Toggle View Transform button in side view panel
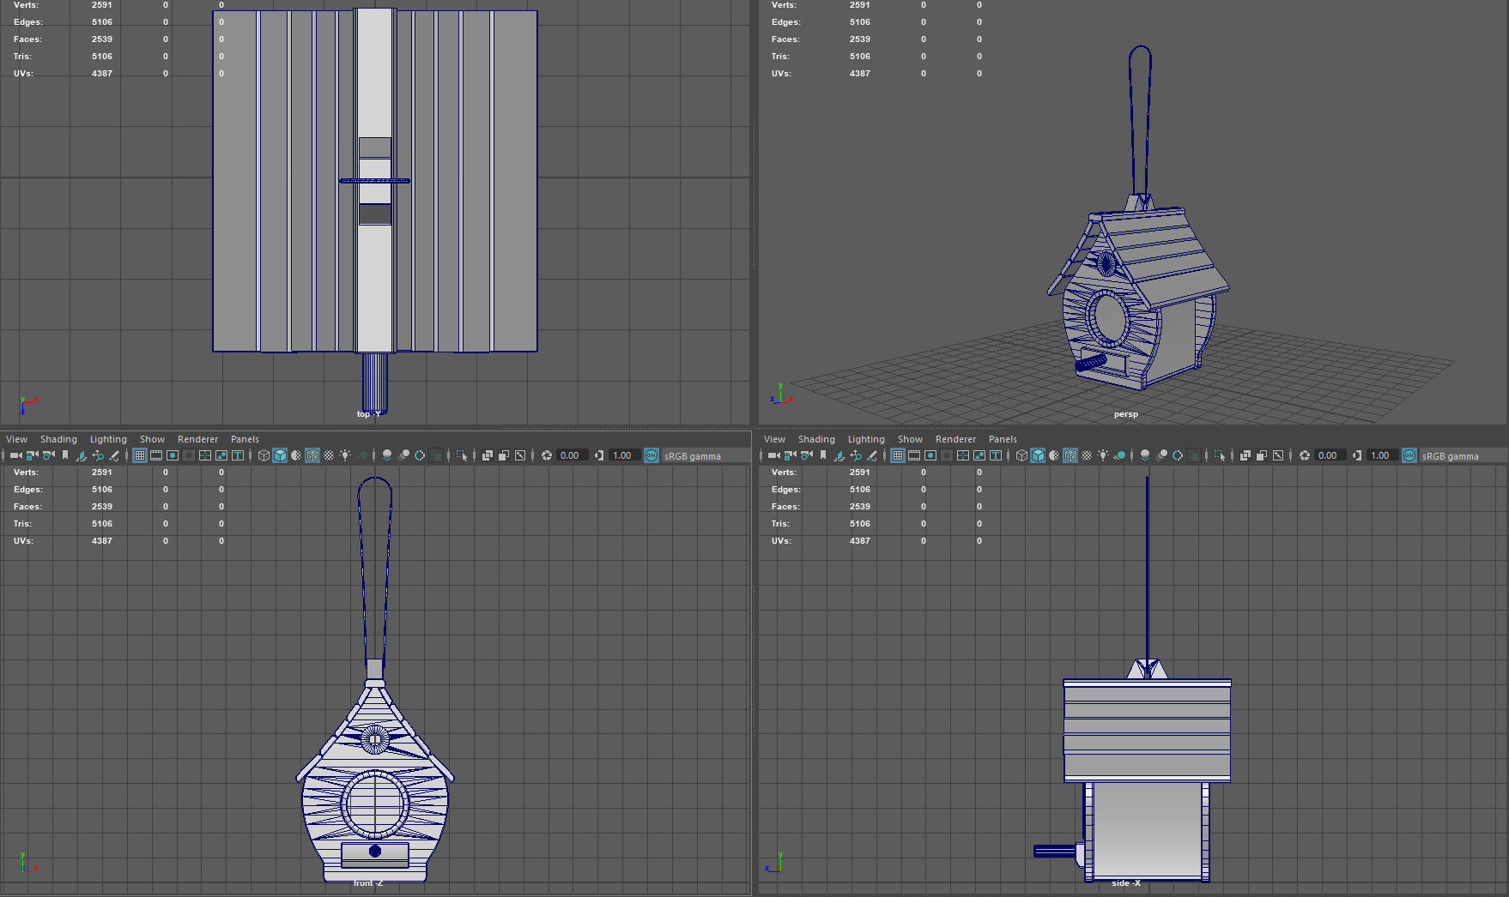 click(1409, 455)
